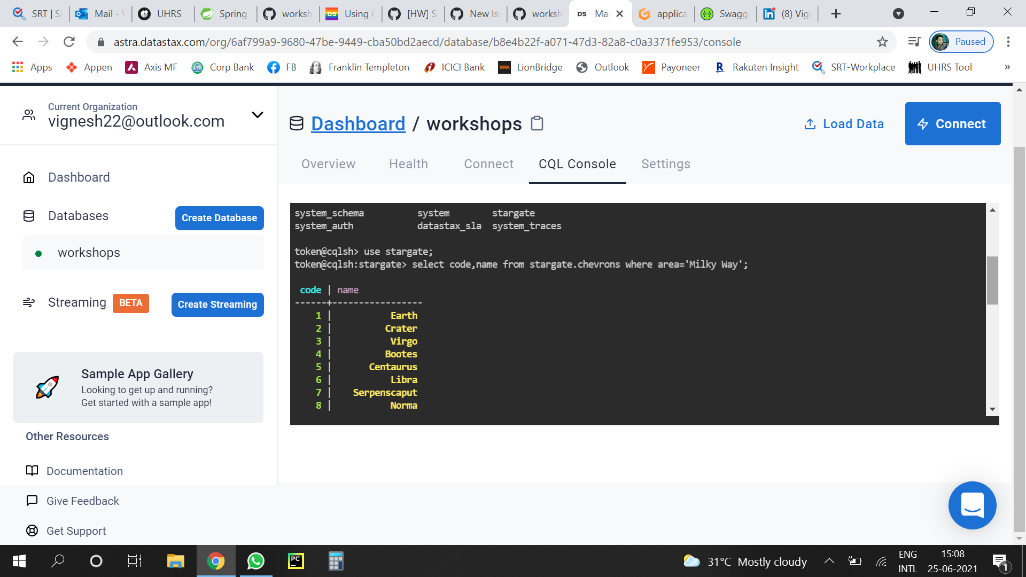This screenshot has height=577, width=1026.
Task: Copy the workshops database name using clipboard icon
Action: (537, 123)
